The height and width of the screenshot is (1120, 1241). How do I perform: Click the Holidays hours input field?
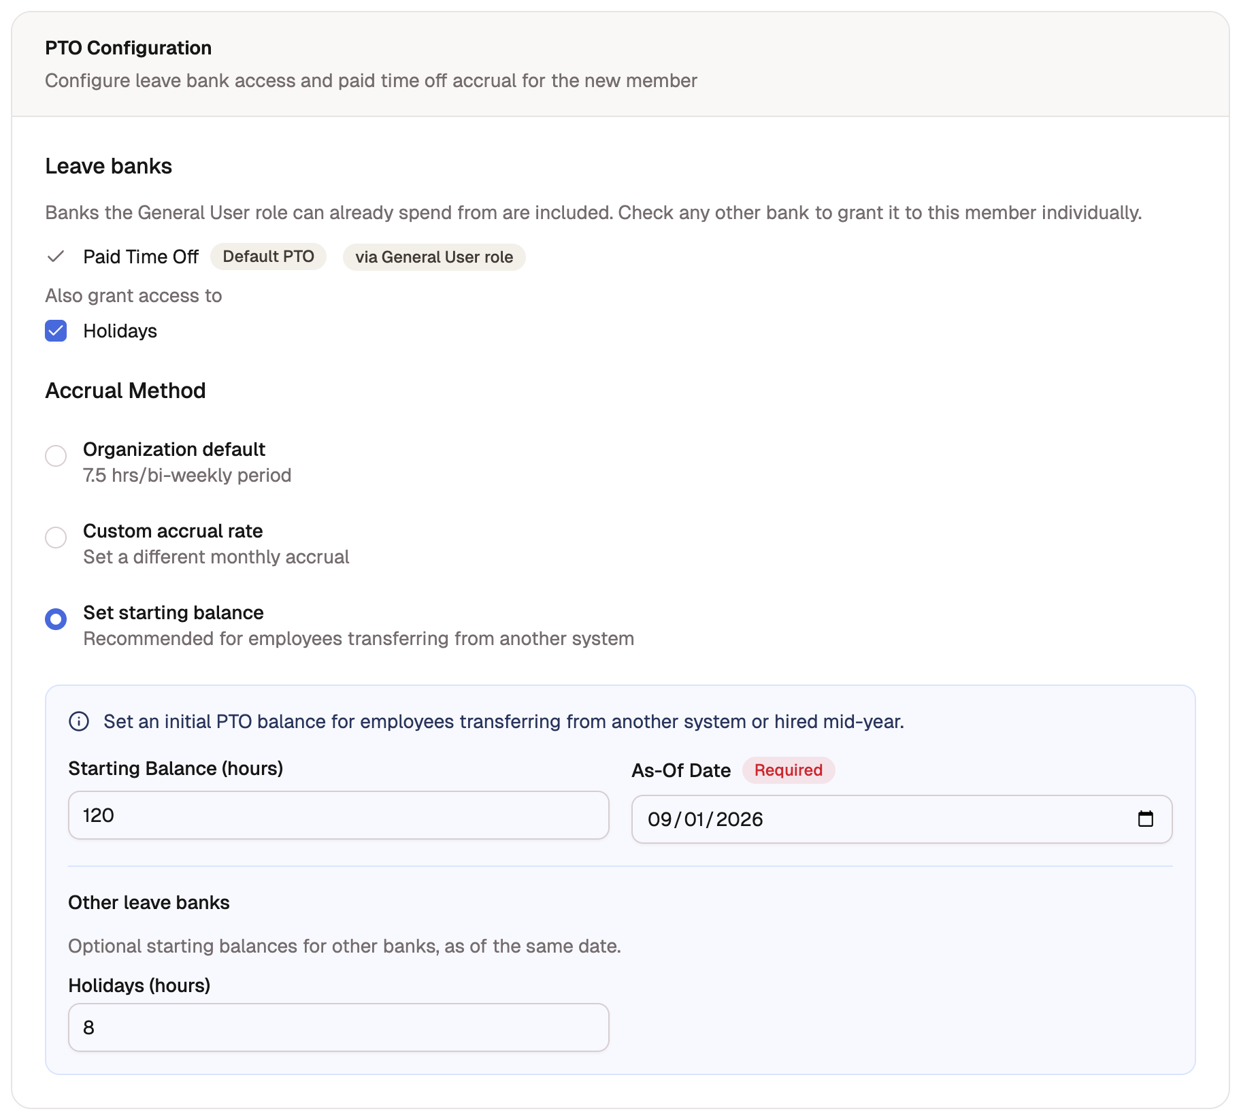(x=338, y=1027)
